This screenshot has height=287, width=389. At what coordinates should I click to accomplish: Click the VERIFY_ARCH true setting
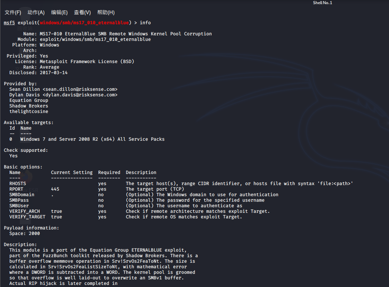[57, 211]
